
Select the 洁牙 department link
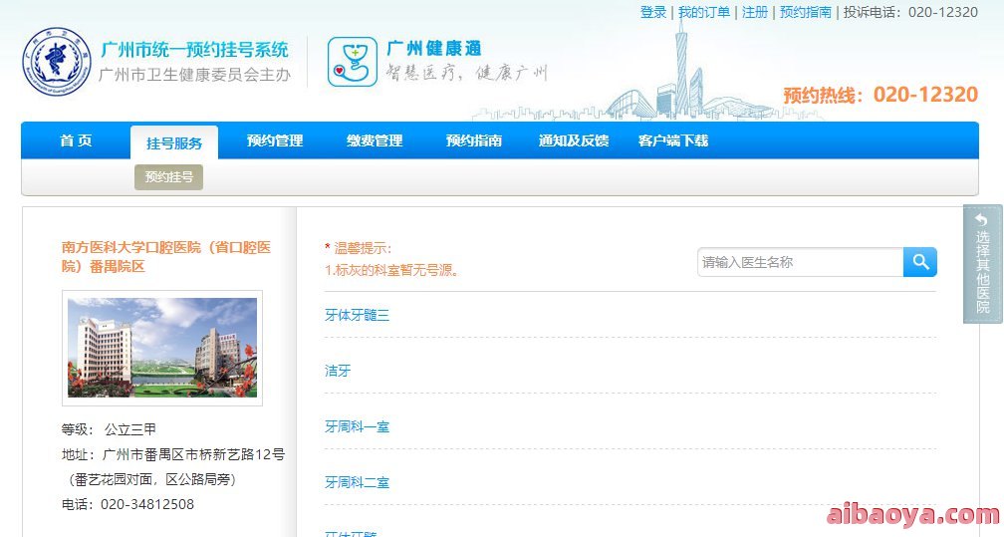click(338, 371)
